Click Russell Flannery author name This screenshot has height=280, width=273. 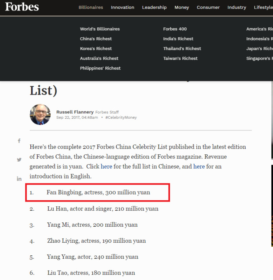click(75, 112)
